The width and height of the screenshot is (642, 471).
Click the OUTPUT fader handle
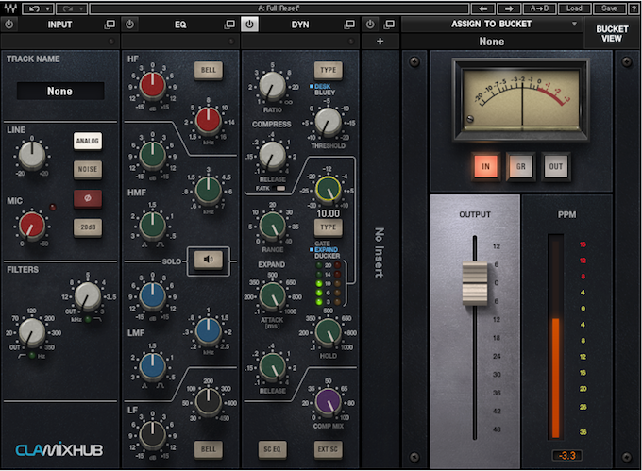pos(475,283)
